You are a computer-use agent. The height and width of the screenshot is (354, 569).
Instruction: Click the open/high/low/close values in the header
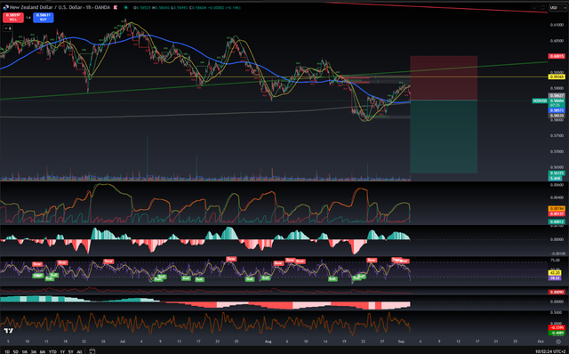click(x=187, y=7)
